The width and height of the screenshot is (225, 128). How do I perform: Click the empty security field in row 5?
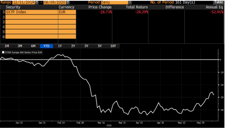point(31,32)
